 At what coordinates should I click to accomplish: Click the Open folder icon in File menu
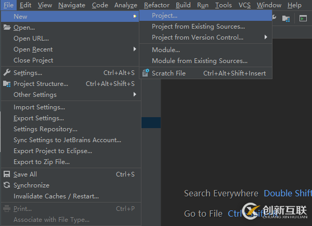point(7,28)
